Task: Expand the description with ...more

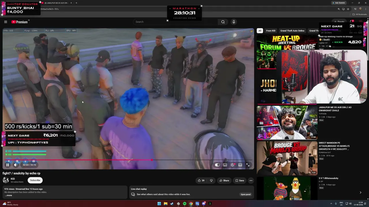Action: click(x=8, y=195)
